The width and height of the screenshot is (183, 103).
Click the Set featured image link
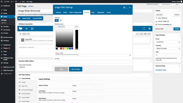161,70
